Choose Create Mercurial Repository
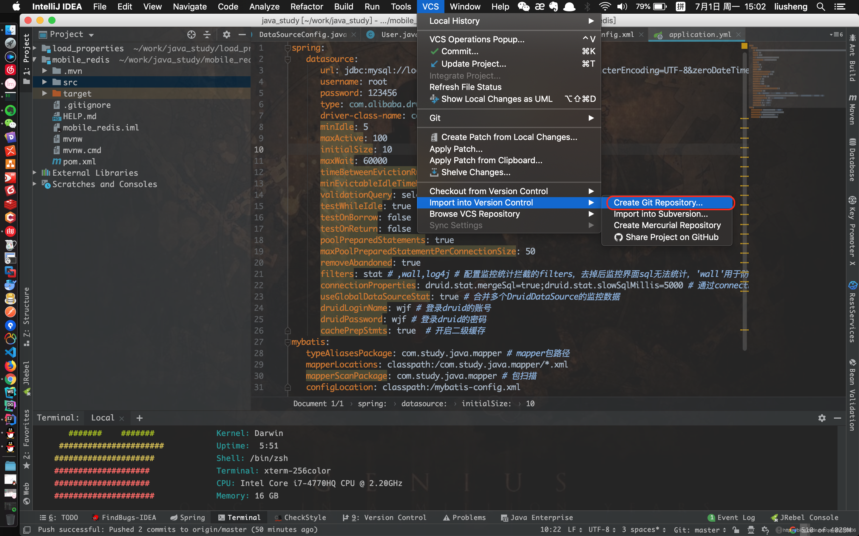The image size is (859, 536). (667, 225)
